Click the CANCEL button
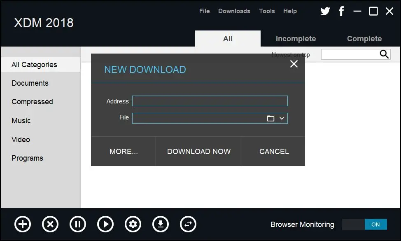 [274, 152]
